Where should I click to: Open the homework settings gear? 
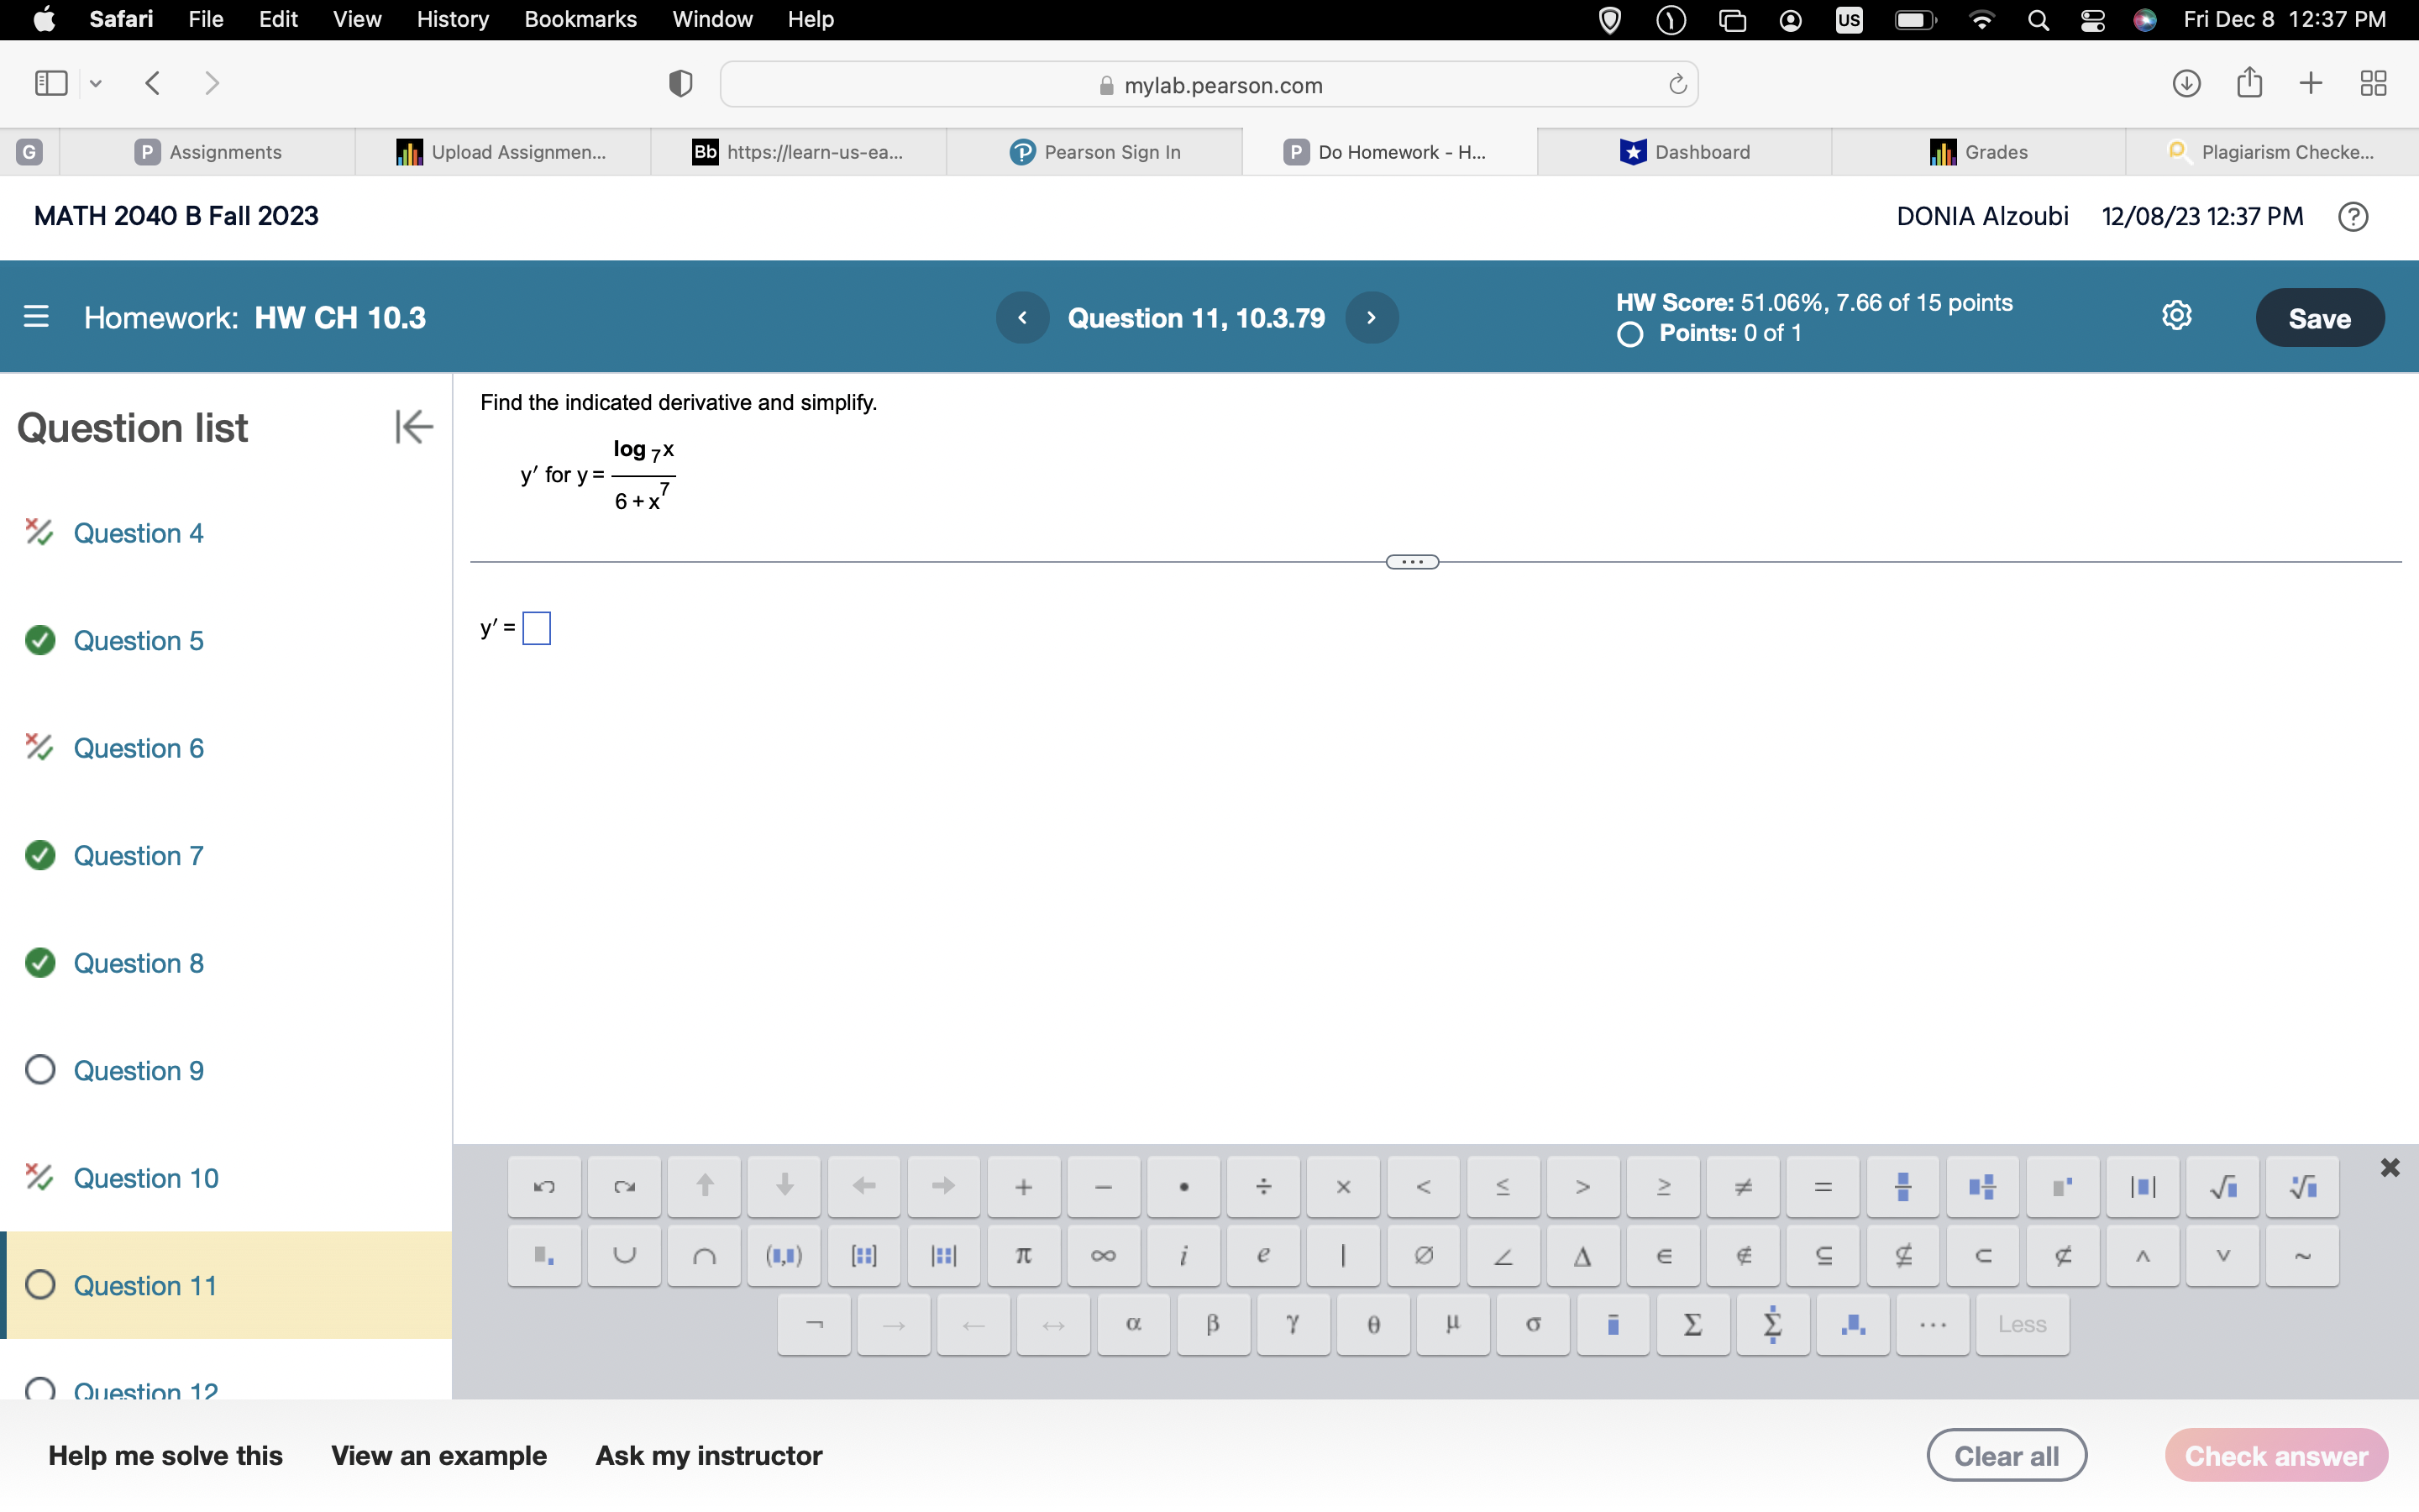(2176, 315)
